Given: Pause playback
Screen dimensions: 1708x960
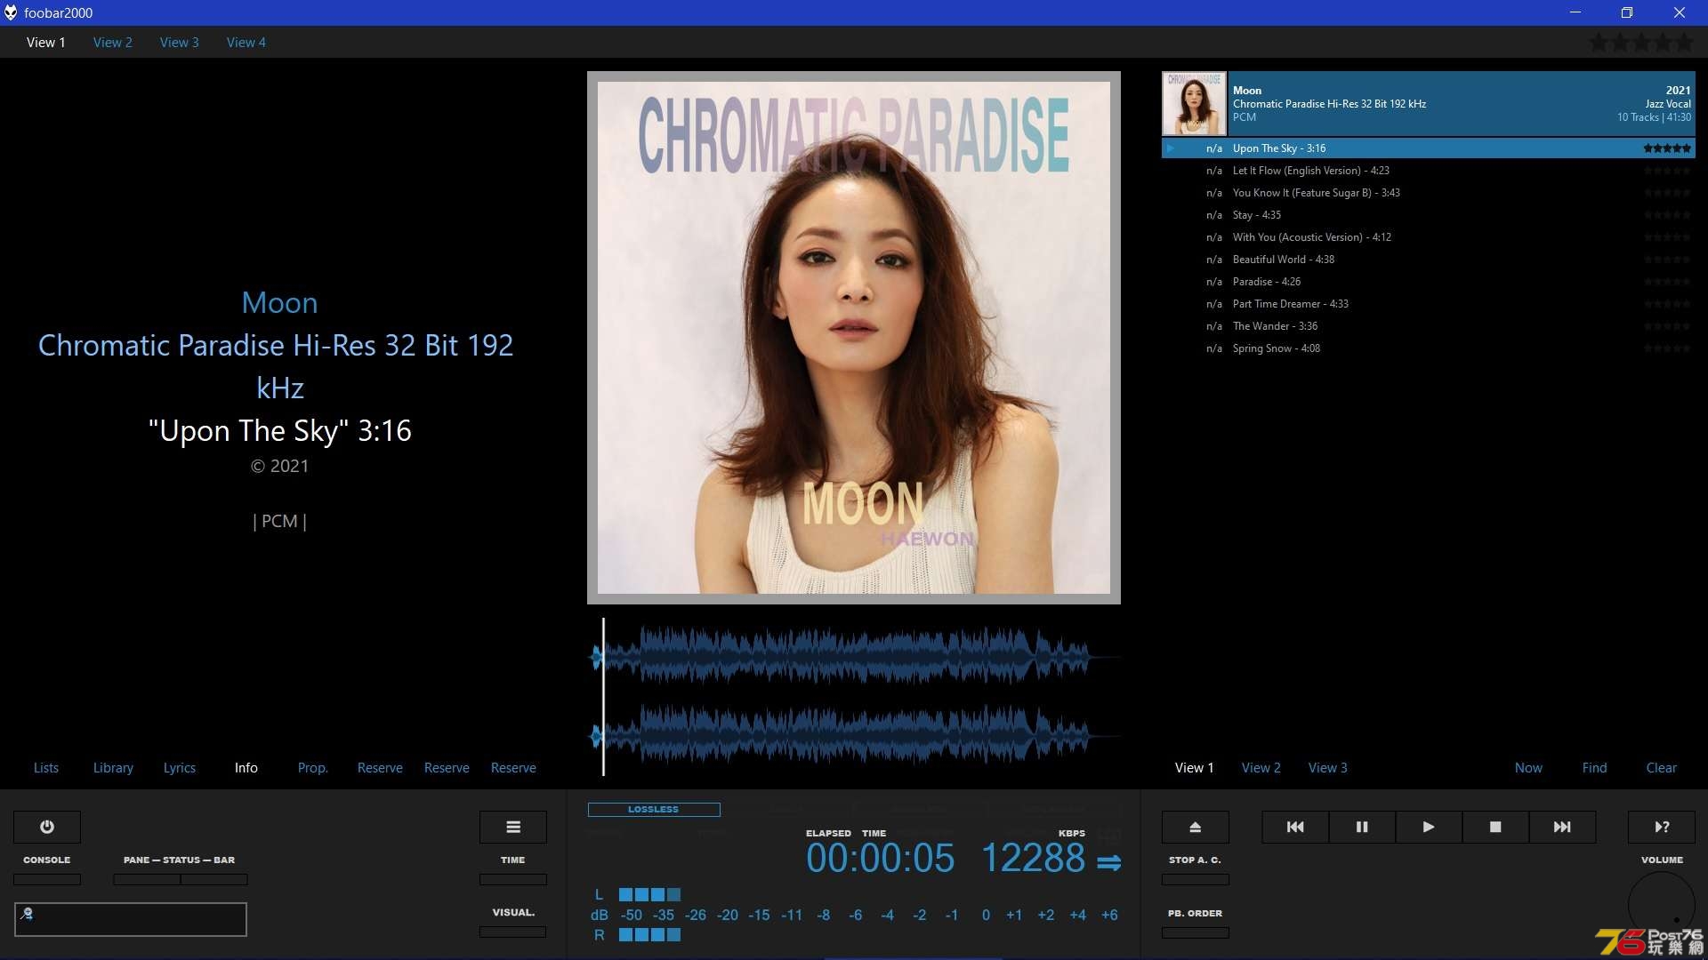Looking at the screenshot, I should (1362, 827).
